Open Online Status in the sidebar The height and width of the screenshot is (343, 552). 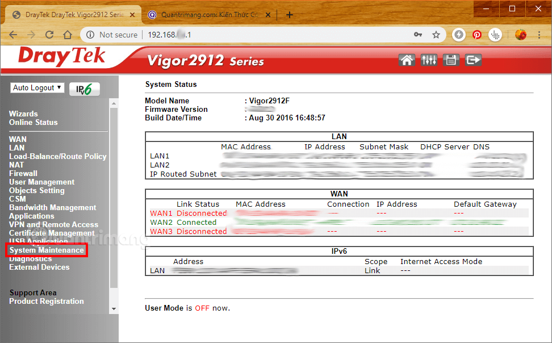tap(34, 122)
